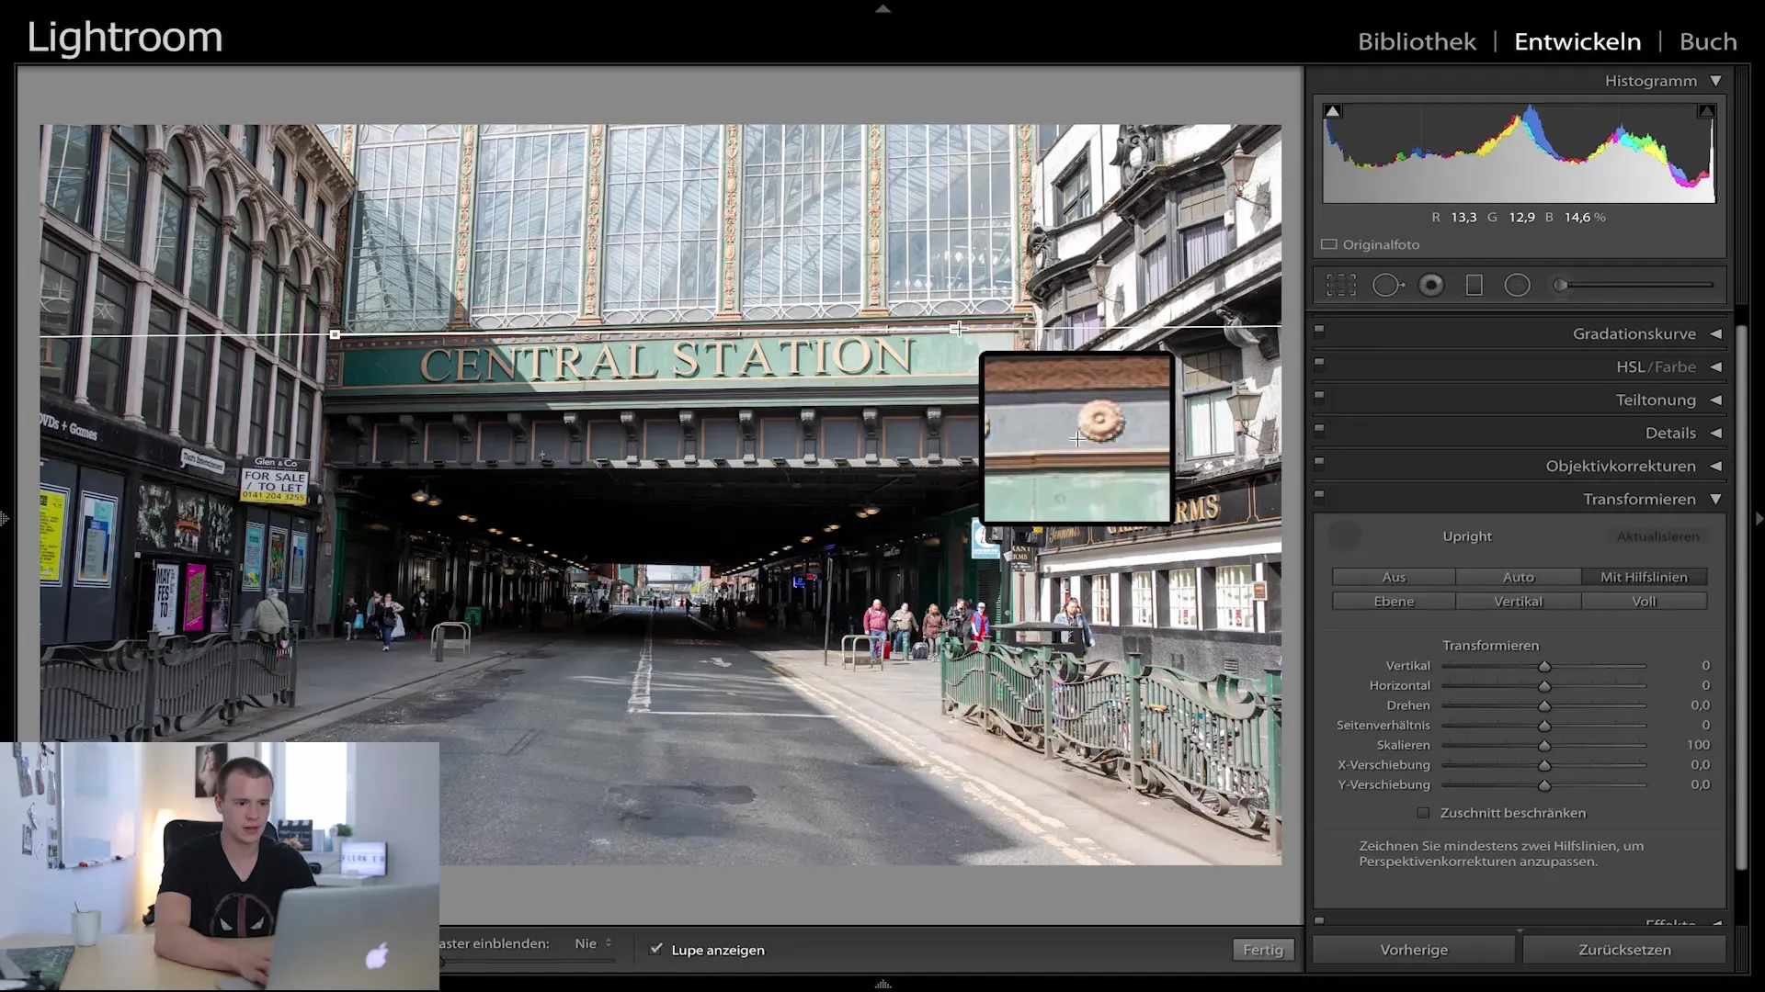Screen dimensions: 1765x992
Task: Click the Horizontal transform slider handle
Action: pyautogui.click(x=1544, y=686)
